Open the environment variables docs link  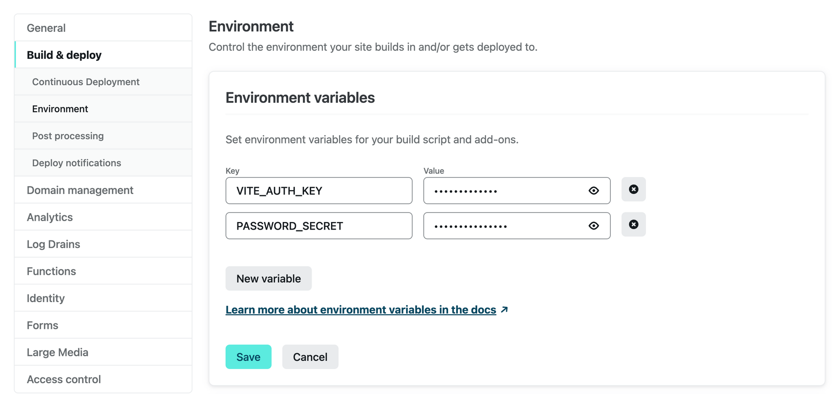click(x=360, y=310)
